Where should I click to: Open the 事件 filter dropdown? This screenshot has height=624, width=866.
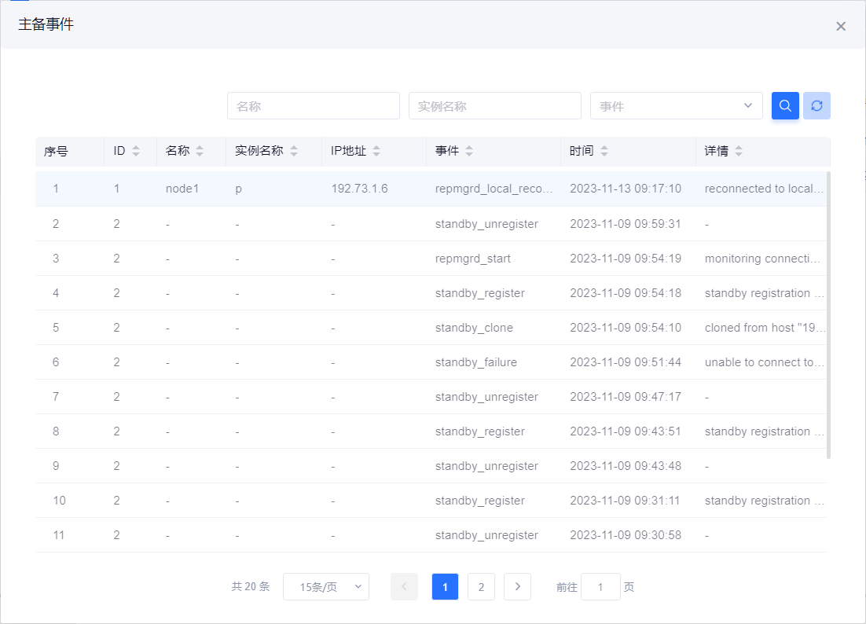676,106
